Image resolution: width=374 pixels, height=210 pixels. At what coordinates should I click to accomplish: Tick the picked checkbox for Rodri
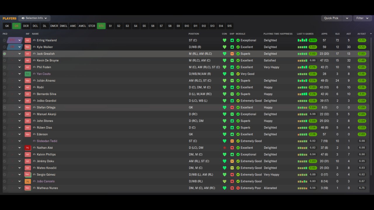coord(4,87)
